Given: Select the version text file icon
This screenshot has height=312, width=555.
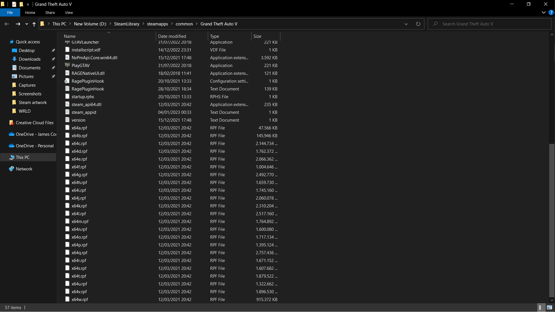Looking at the screenshot, I should click(67, 120).
